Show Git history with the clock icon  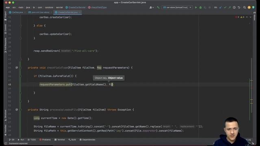(x=234, y=7)
